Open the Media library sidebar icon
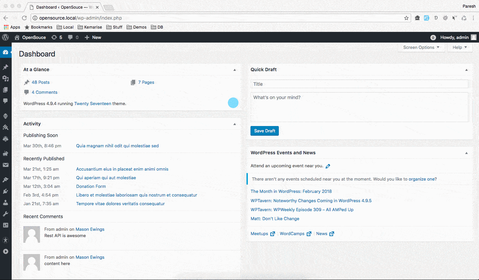 (5, 78)
